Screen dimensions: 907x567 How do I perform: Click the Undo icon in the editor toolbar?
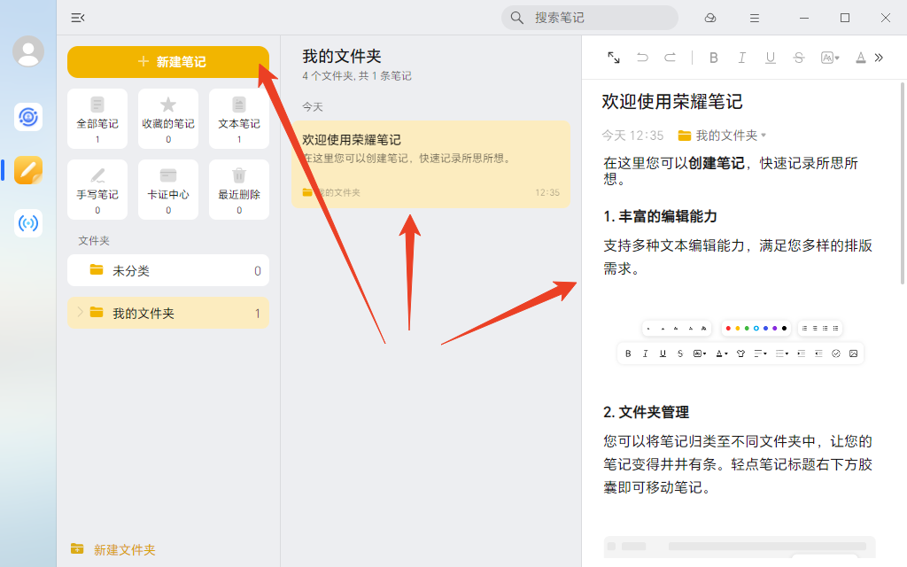pyautogui.click(x=643, y=58)
